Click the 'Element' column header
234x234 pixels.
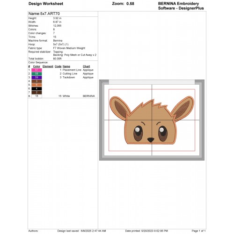click(x=48, y=66)
